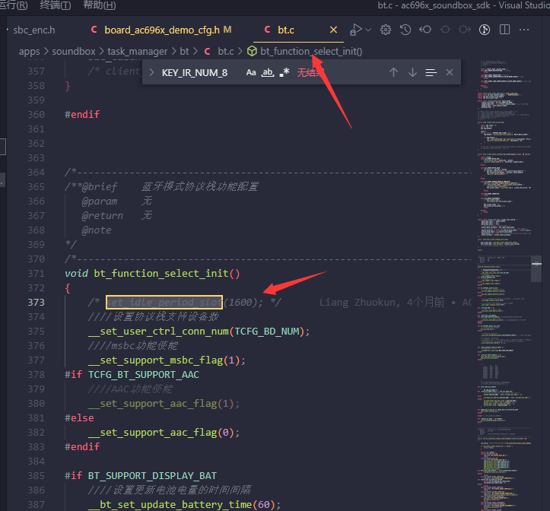Viewport: 550px width, 511px height.
Task: Close the find widget
Action: [450, 72]
